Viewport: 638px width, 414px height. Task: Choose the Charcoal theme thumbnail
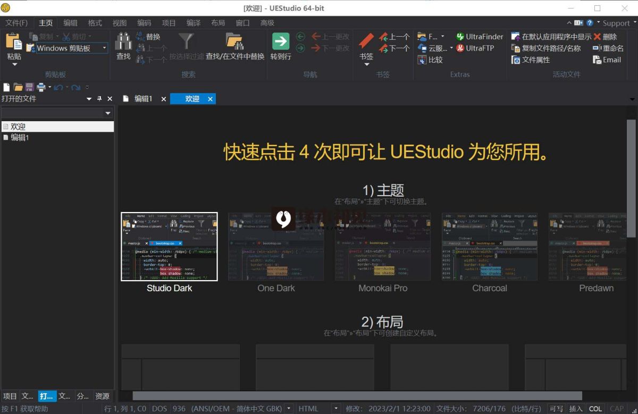click(490, 247)
